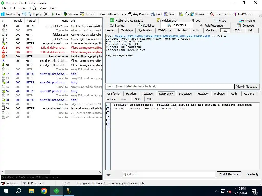Open Google Chrome from taskbar
The height and width of the screenshot is (196, 262).
[x=44, y=191]
